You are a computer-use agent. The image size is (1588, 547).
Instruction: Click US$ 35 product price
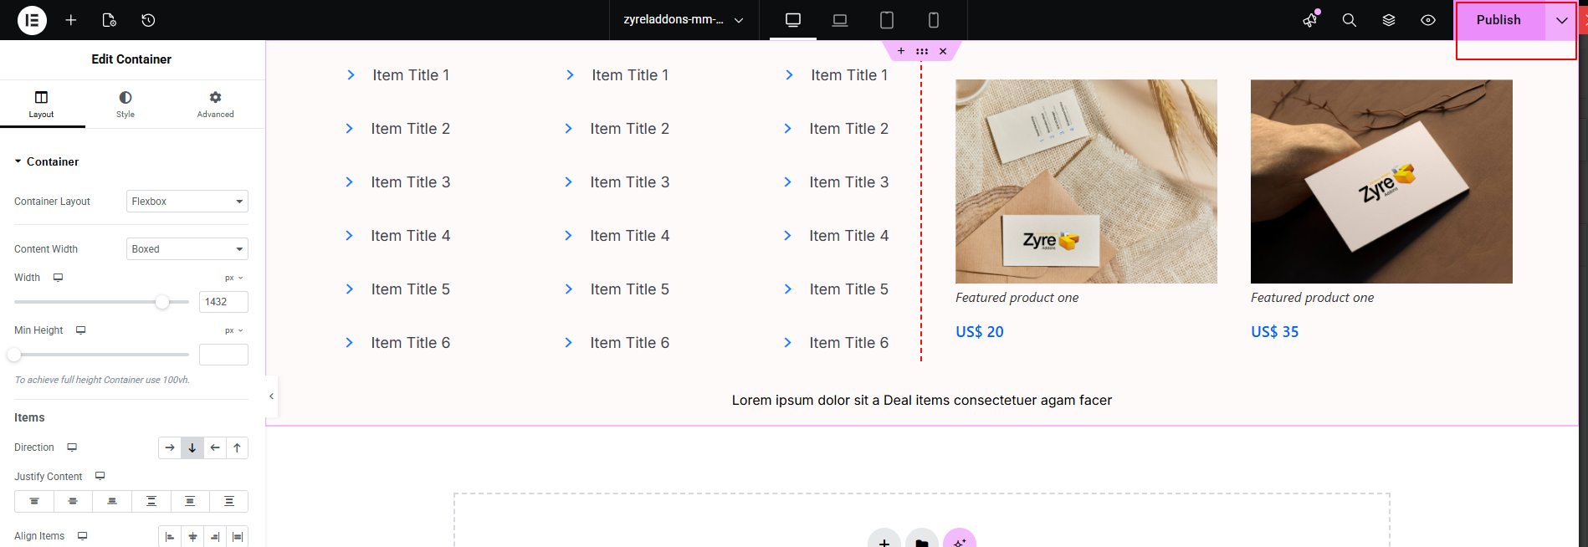1274,332
